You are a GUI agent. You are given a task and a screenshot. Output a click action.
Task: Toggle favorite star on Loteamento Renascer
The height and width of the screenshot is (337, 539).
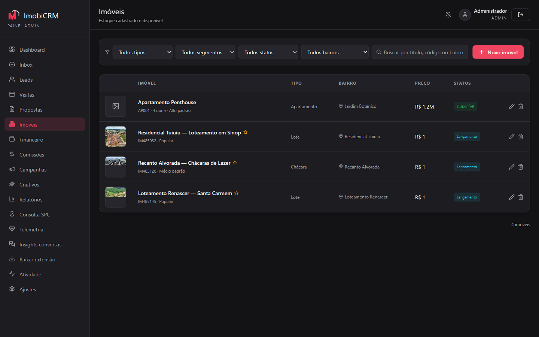click(237, 193)
